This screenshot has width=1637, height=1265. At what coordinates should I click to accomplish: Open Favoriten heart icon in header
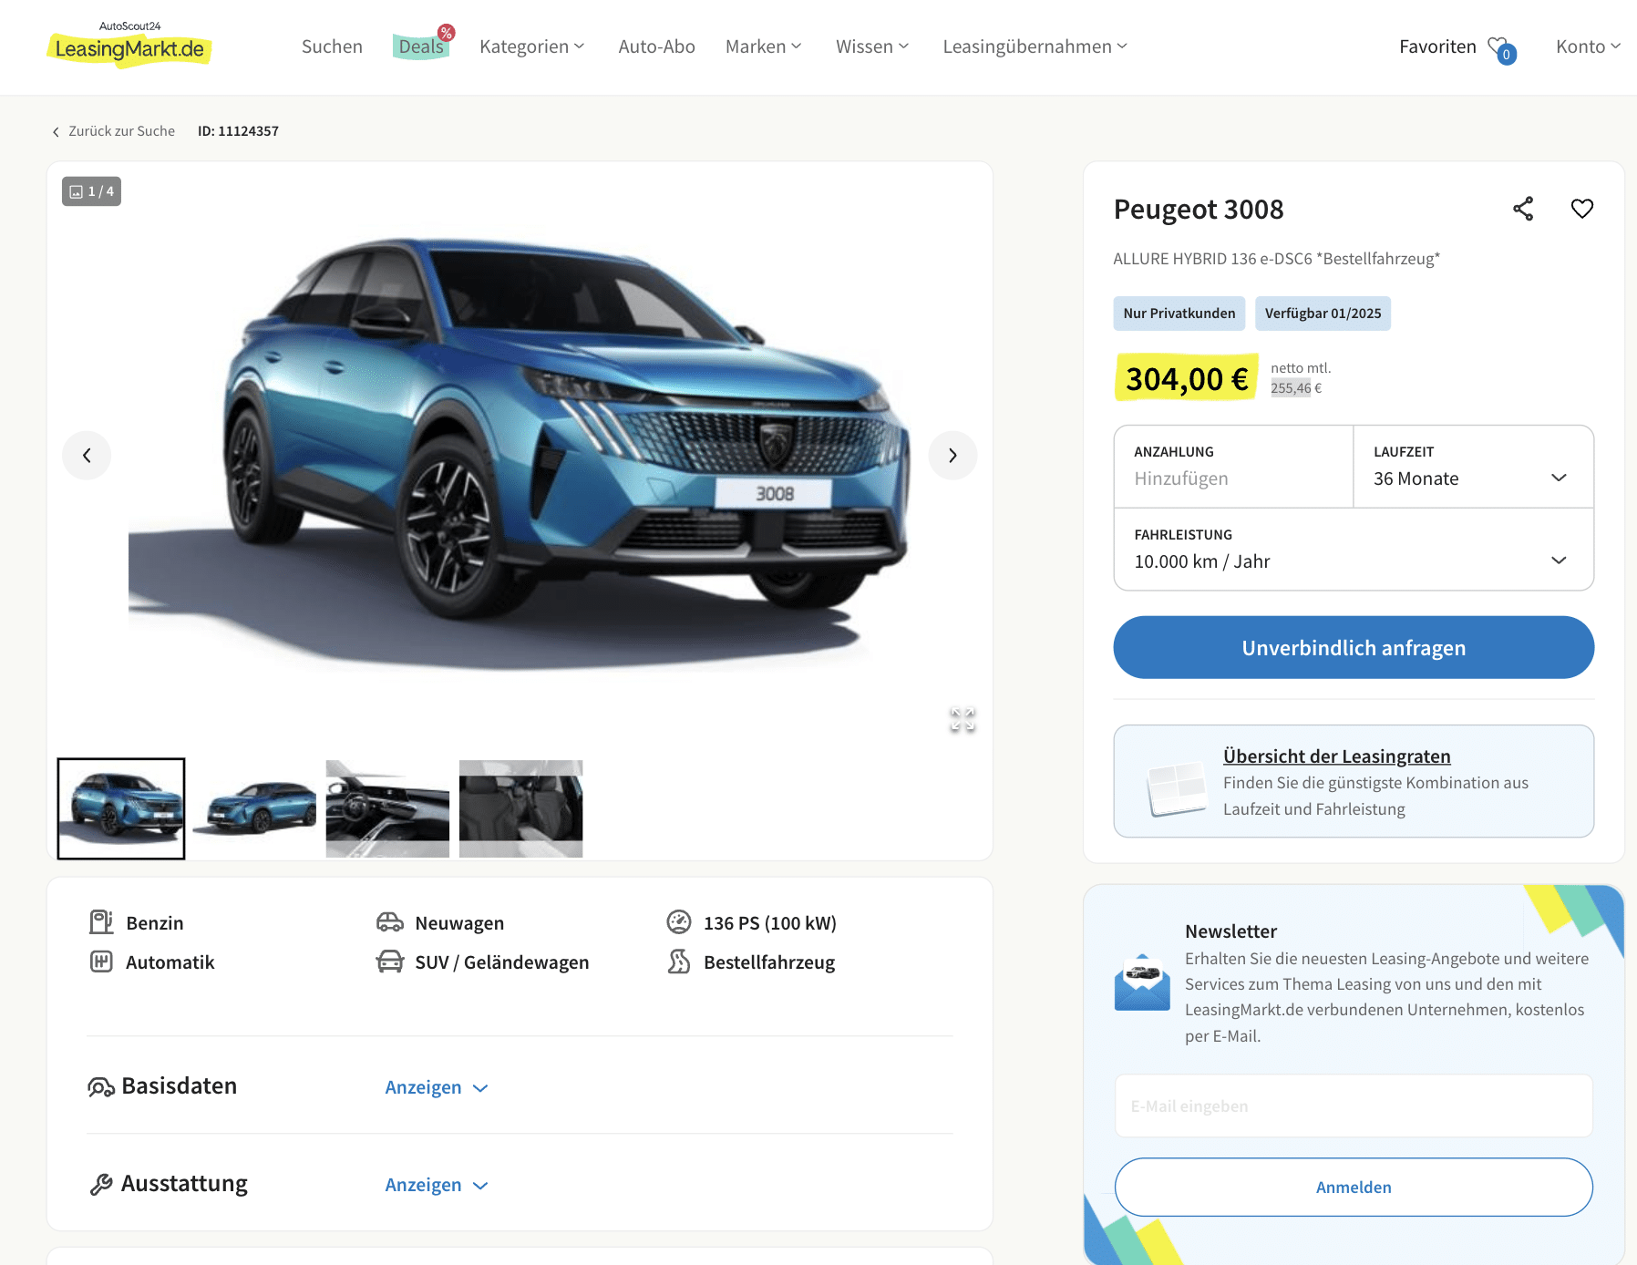tap(1501, 48)
